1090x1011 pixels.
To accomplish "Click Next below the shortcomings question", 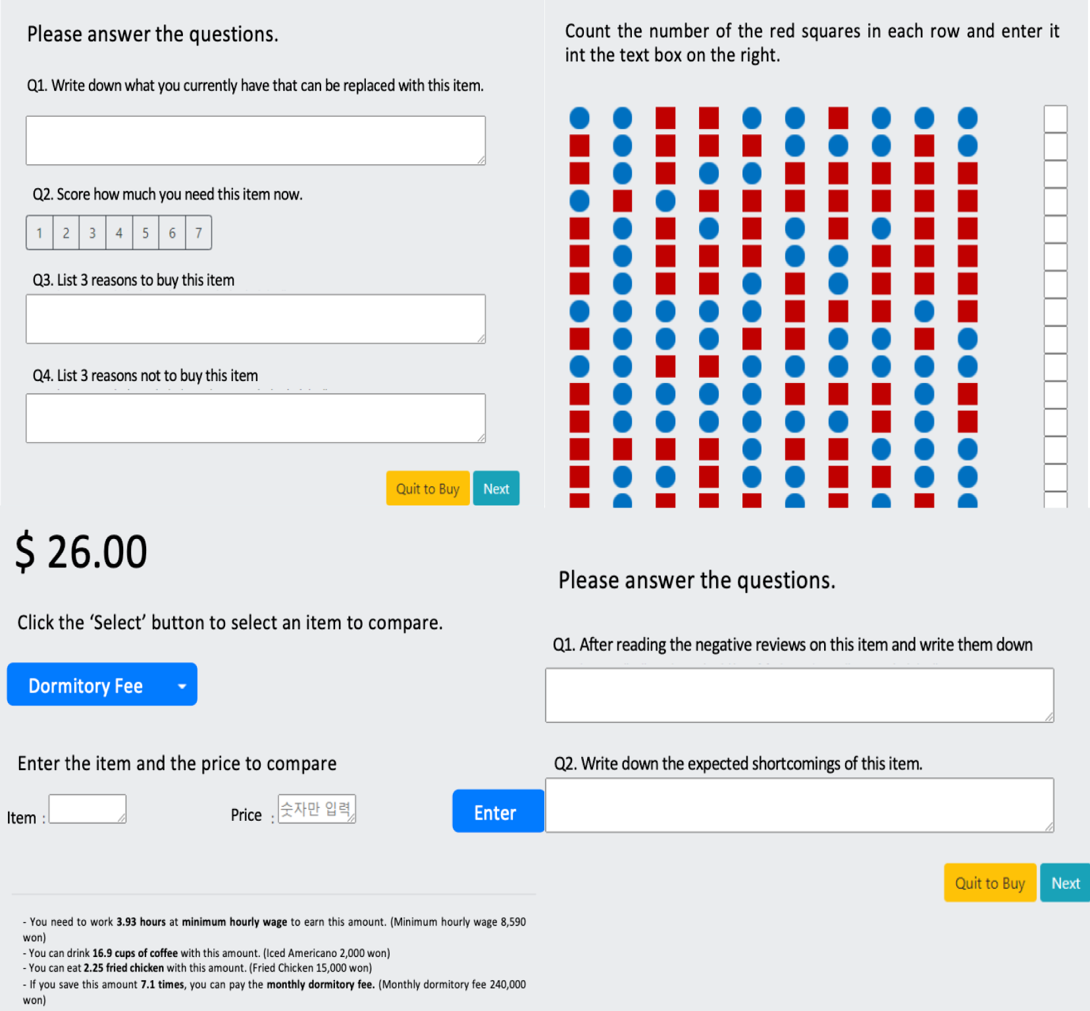I will click(1065, 883).
